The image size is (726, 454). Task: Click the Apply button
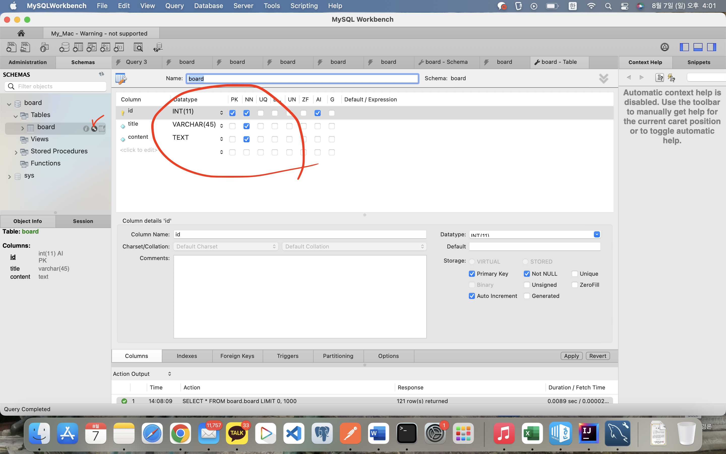point(571,356)
